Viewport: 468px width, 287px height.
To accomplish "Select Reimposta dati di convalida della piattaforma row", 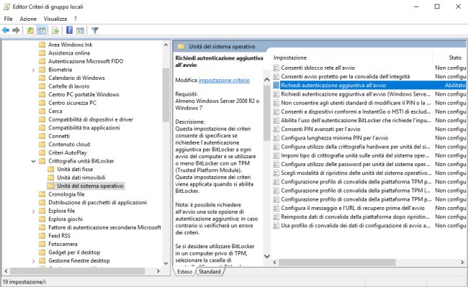I will pos(369,217).
